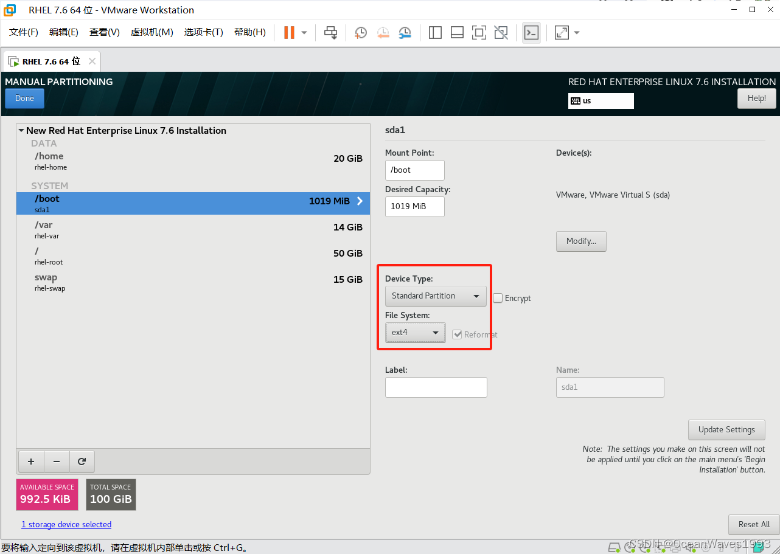Click the Desired Capacity field showing 1019 MiB
Image resolution: width=780 pixels, height=554 pixels.
pyautogui.click(x=415, y=207)
